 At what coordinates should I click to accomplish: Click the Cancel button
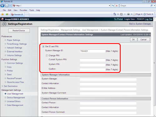[144, 40]
